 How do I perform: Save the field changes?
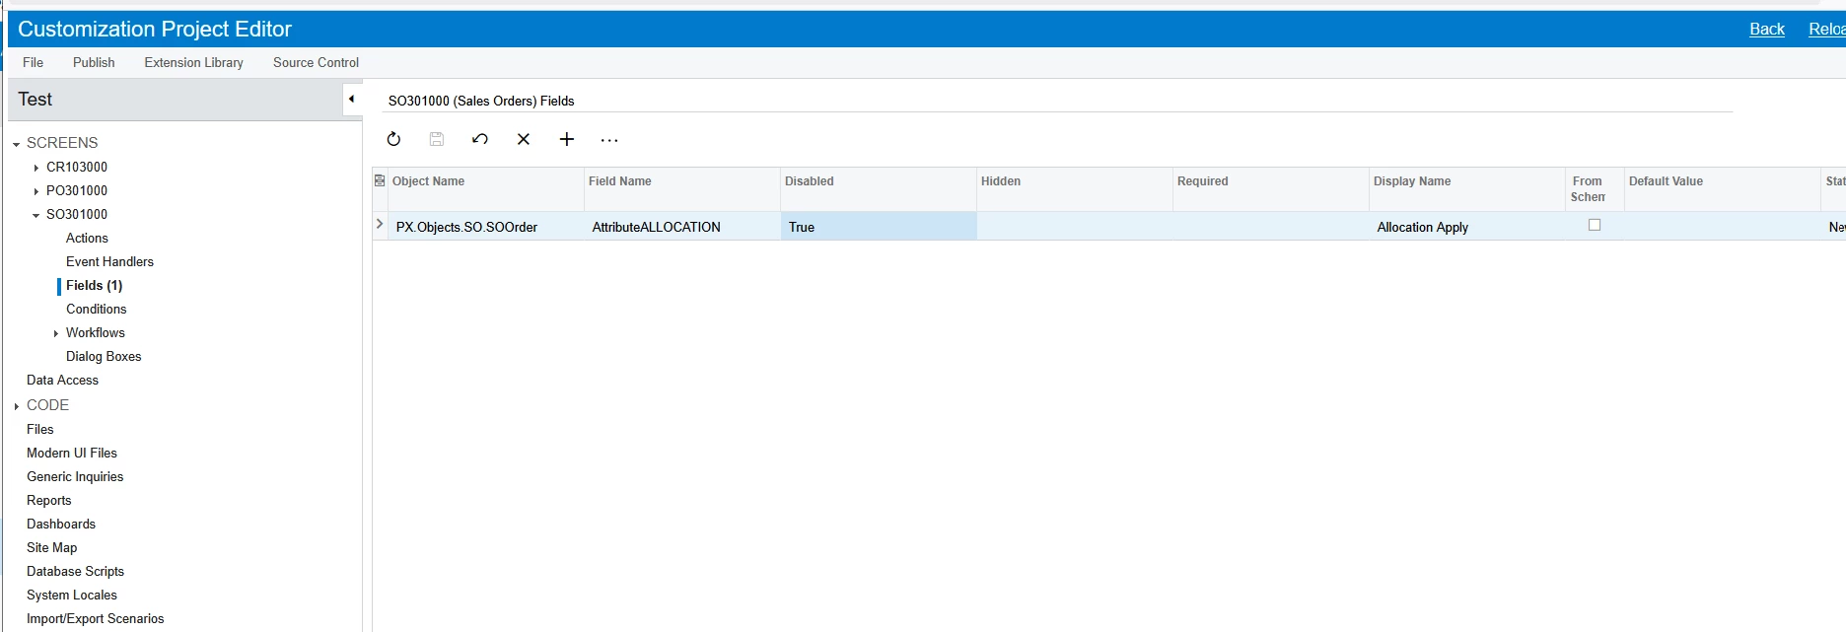437,139
